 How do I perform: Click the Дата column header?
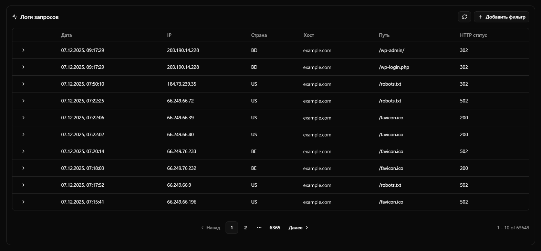point(66,35)
